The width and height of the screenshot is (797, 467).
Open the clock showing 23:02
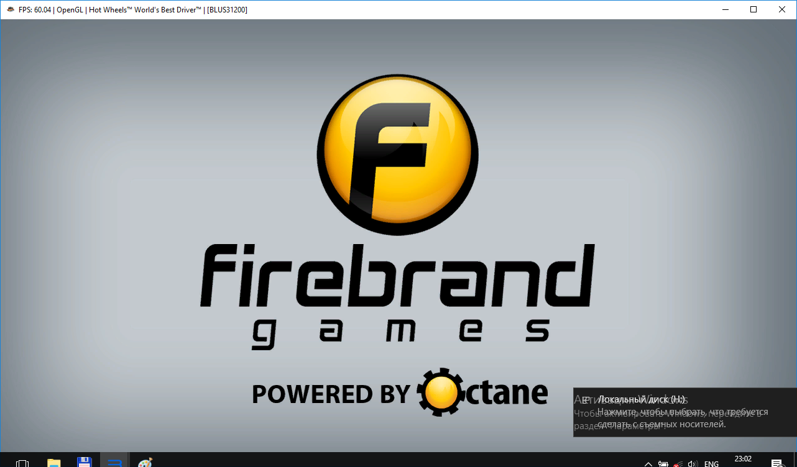point(743,460)
